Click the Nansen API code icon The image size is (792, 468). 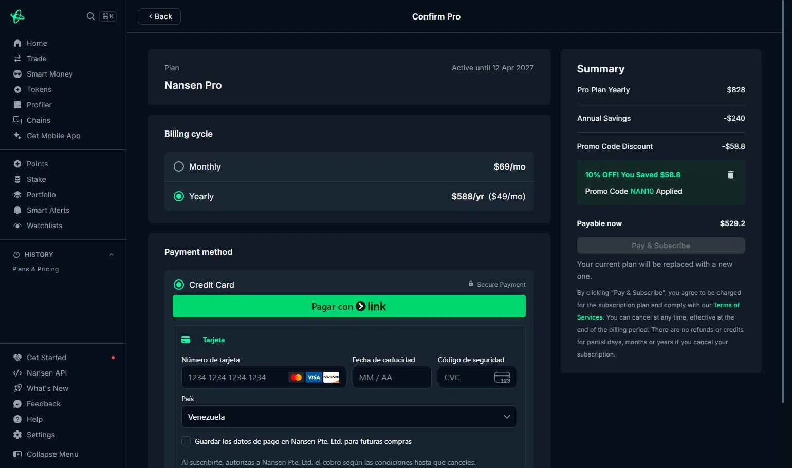(x=17, y=373)
